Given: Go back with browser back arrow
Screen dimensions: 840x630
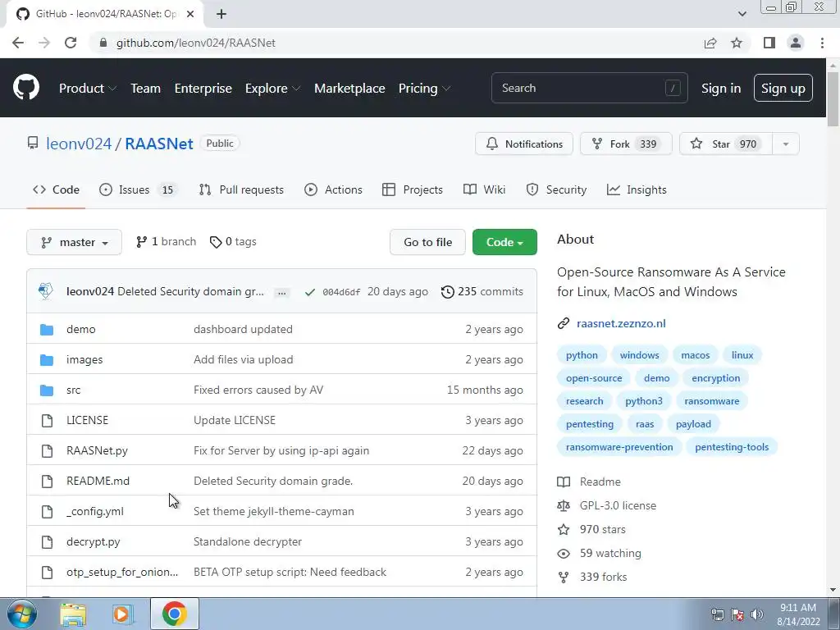Looking at the screenshot, I should (x=18, y=43).
